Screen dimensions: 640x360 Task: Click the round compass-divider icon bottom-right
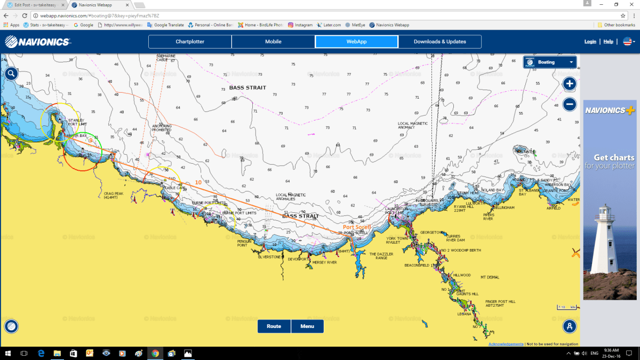(x=570, y=326)
